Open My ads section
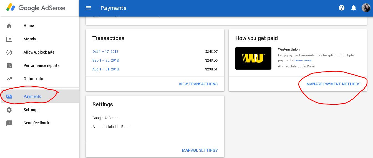This screenshot has height=158, width=373. [30, 39]
